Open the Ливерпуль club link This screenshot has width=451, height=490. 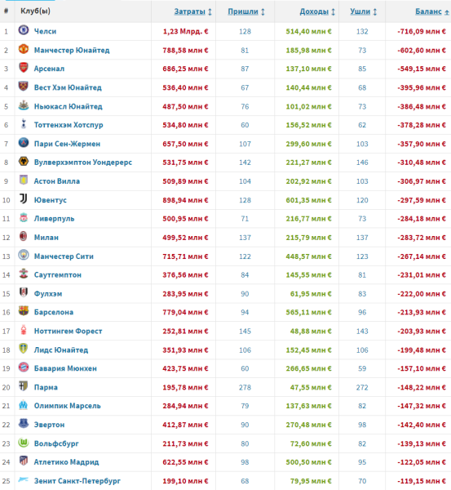coord(55,218)
